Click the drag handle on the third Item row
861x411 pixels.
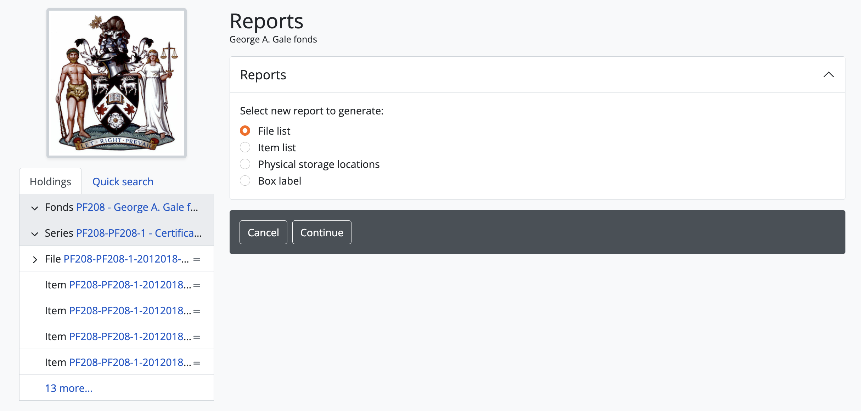tap(197, 337)
